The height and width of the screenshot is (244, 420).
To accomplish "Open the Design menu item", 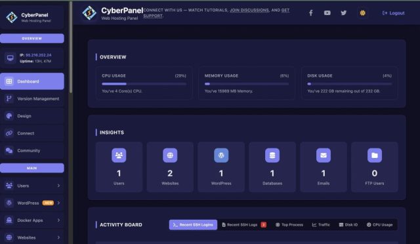I will click(x=32, y=116).
